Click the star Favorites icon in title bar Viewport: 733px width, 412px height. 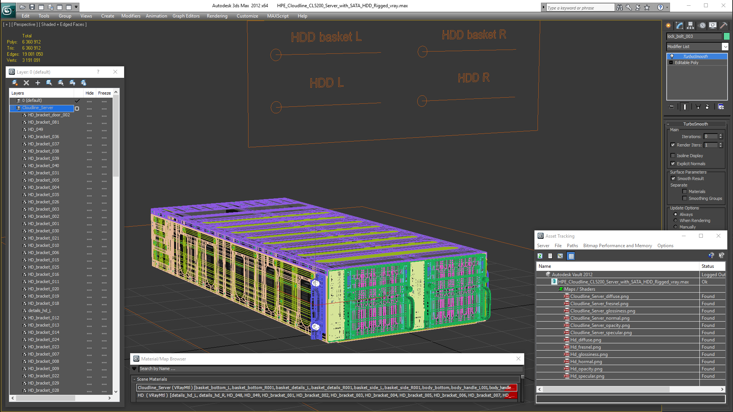point(647,7)
